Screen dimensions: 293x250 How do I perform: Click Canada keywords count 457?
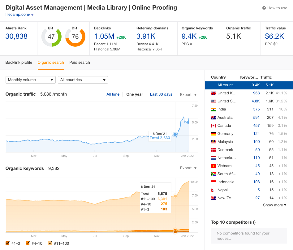coord(256,126)
